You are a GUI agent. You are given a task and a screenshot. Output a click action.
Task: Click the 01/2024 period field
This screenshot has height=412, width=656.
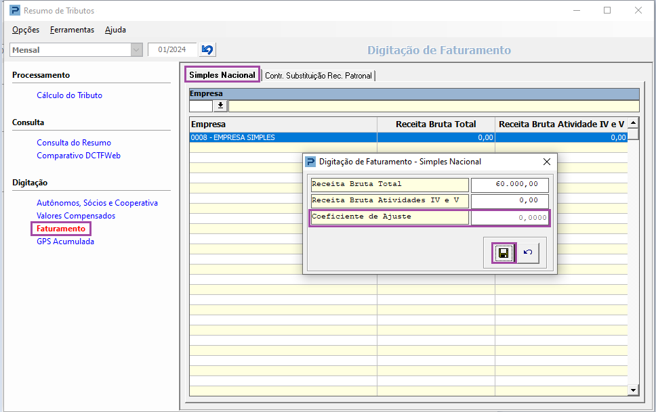172,50
